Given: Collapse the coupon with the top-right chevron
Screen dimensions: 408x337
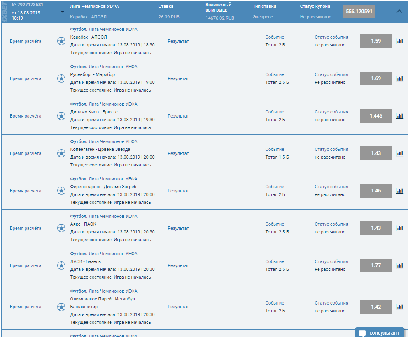Looking at the screenshot, I should [399, 12].
